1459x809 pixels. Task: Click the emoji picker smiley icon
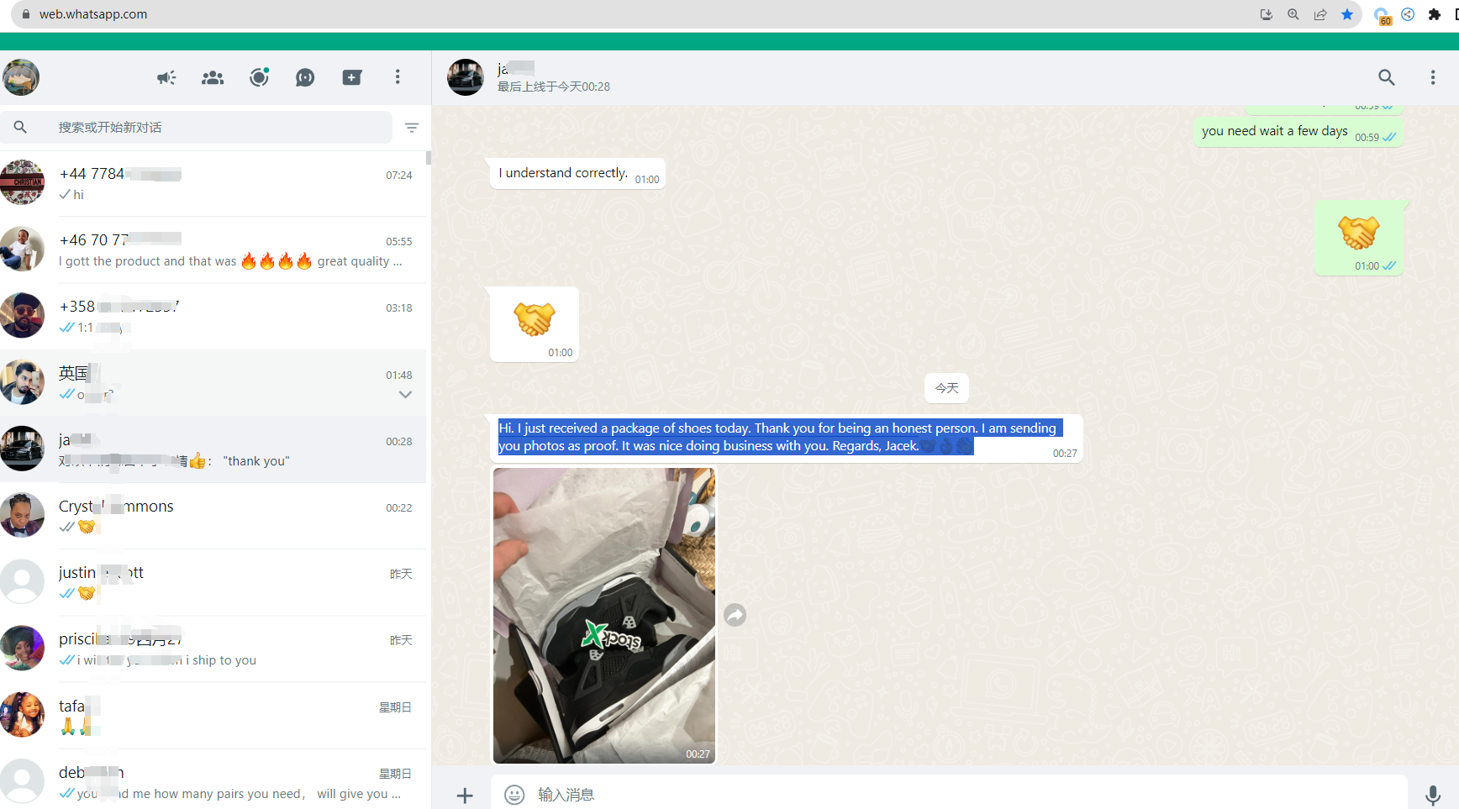click(x=514, y=795)
